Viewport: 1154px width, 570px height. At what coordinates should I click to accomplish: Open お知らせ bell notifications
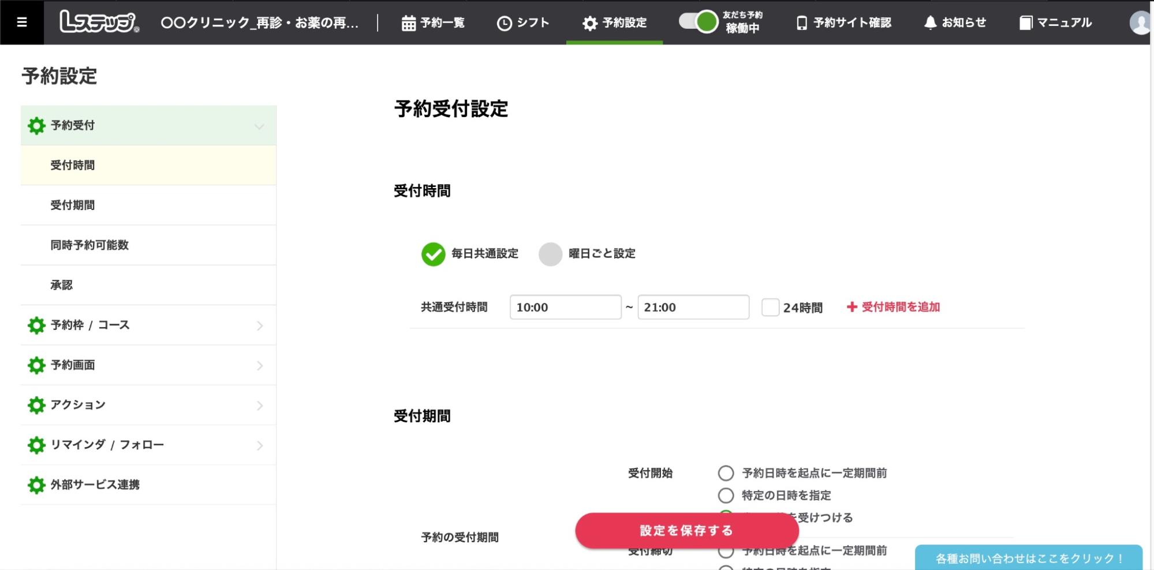930,22
